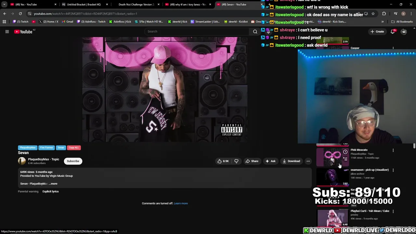Viewport: 416px width, 234px height.
Task: Subscribe to PlaqueBoyMax - Topic
Action: tap(73, 161)
